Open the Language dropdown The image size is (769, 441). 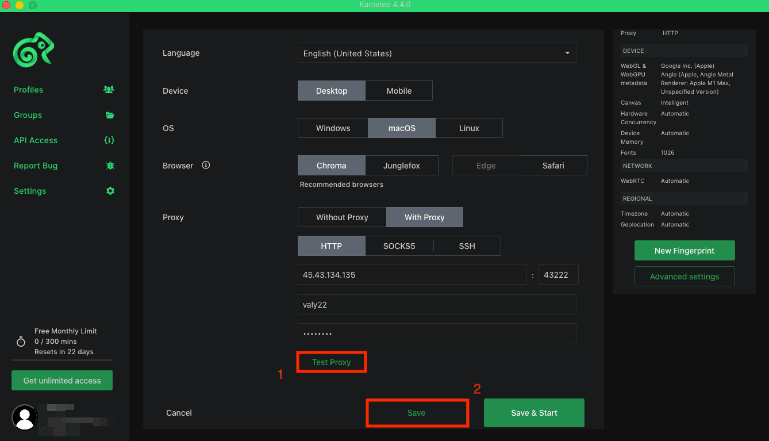coord(437,52)
